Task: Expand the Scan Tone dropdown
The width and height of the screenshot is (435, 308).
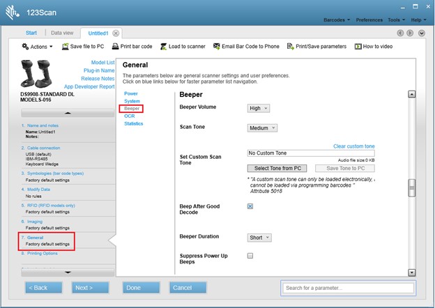Action: pyautogui.click(x=262, y=128)
